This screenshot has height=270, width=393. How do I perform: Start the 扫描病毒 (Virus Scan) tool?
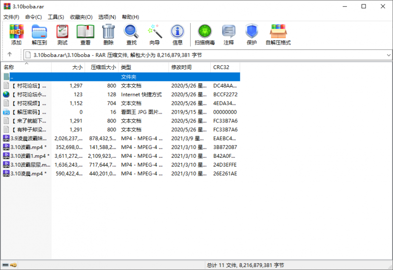click(x=204, y=34)
